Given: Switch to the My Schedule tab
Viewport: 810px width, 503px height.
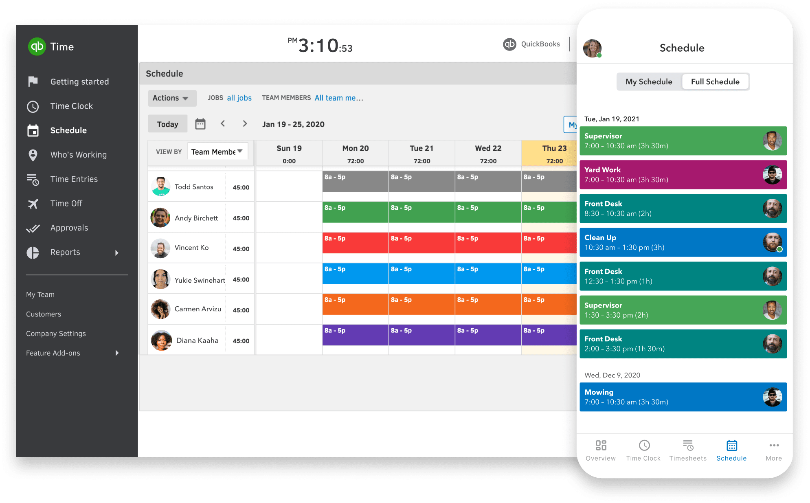Looking at the screenshot, I should pos(647,82).
